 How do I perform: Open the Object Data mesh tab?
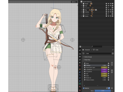[x=80, y=84]
